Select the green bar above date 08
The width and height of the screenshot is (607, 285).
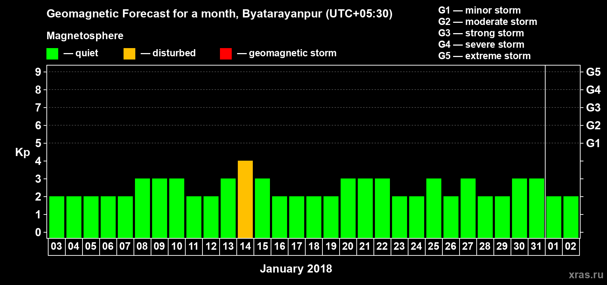[x=142, y=208]
